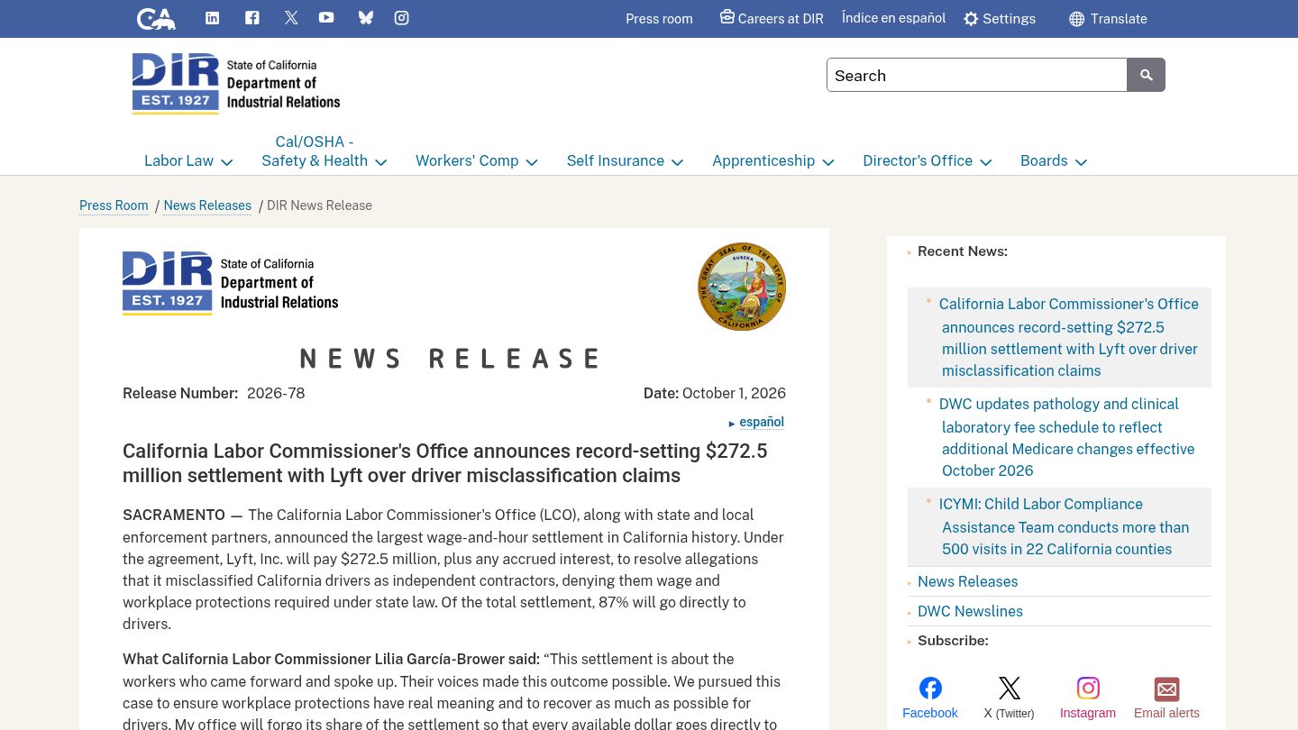Open the Press room link

click(659, 19)
